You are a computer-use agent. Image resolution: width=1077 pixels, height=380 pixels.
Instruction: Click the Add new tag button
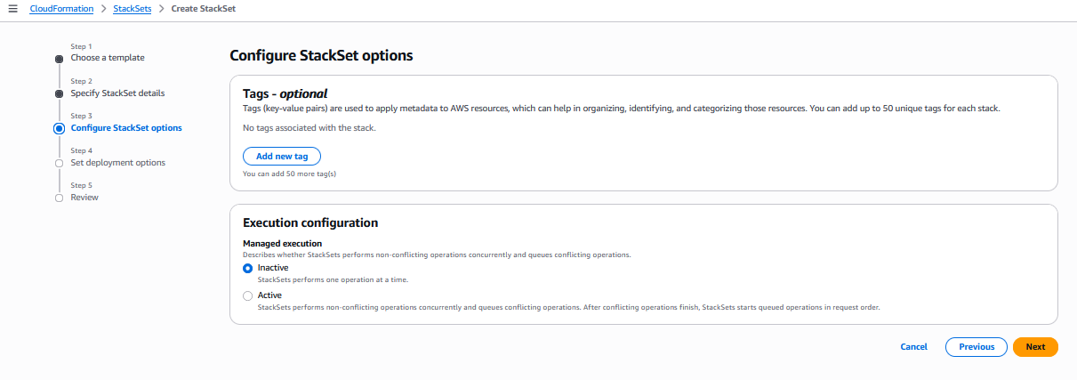pyautogui.click(x=282, y=157)
